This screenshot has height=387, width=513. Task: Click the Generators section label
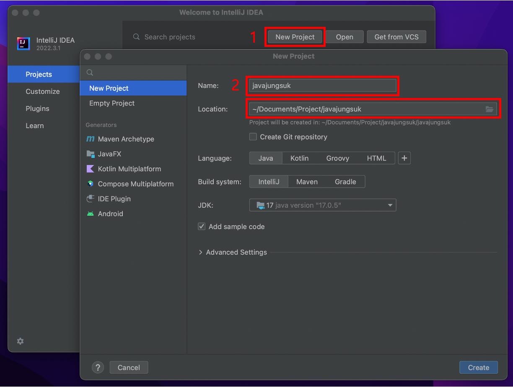pyautogui.click(x=101, y=125)
